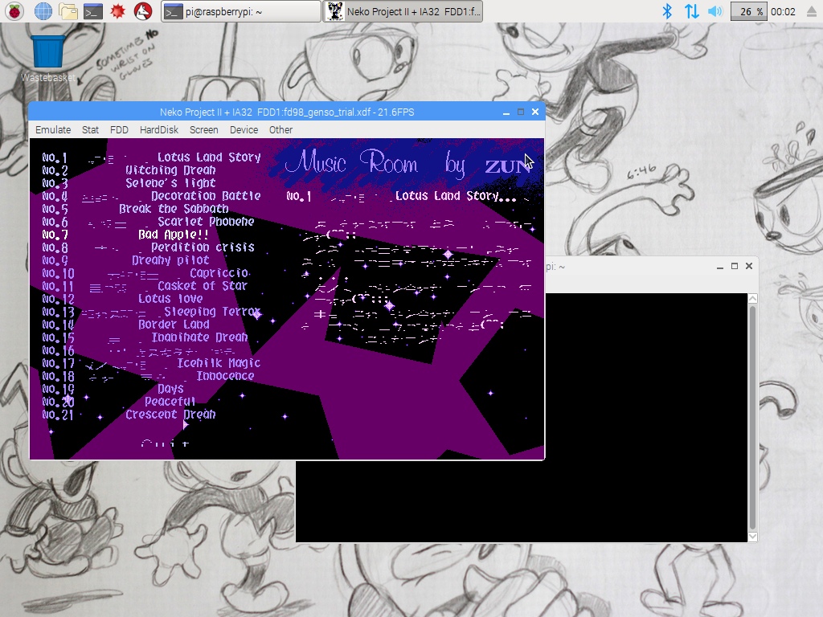Open the Mathematica red spiky icon
823x617 pixels.
pos(117,11)
